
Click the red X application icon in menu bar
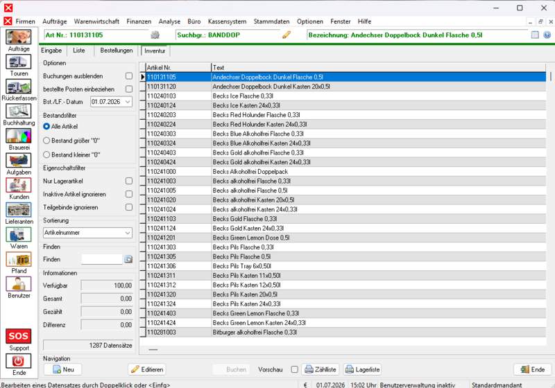click(8, 21)
